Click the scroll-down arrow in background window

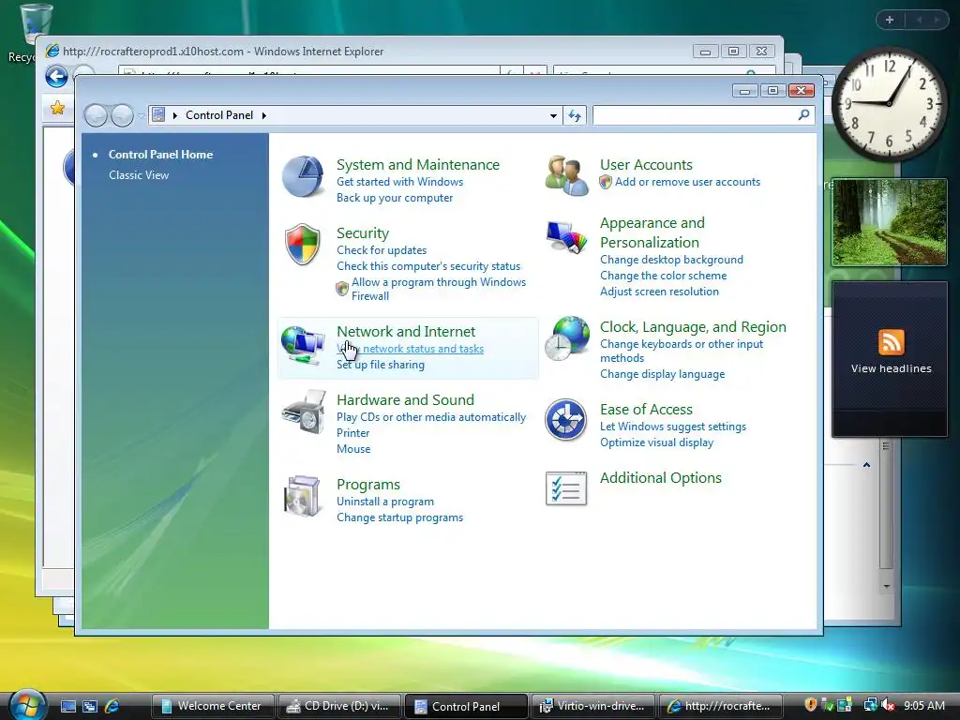point(886,587)
